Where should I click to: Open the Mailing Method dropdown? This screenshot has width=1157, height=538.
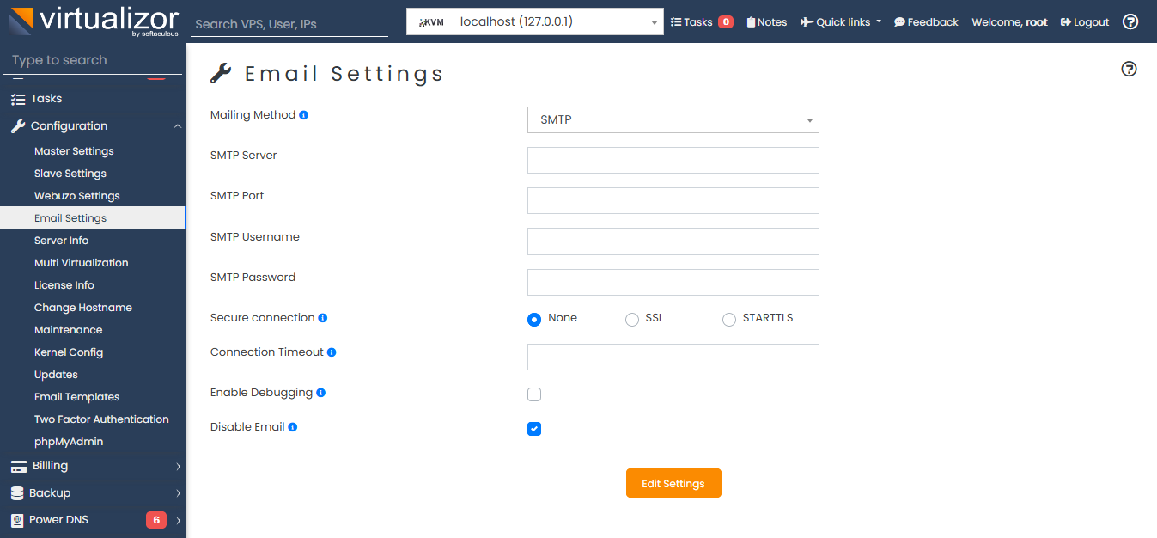coord(673,119)
